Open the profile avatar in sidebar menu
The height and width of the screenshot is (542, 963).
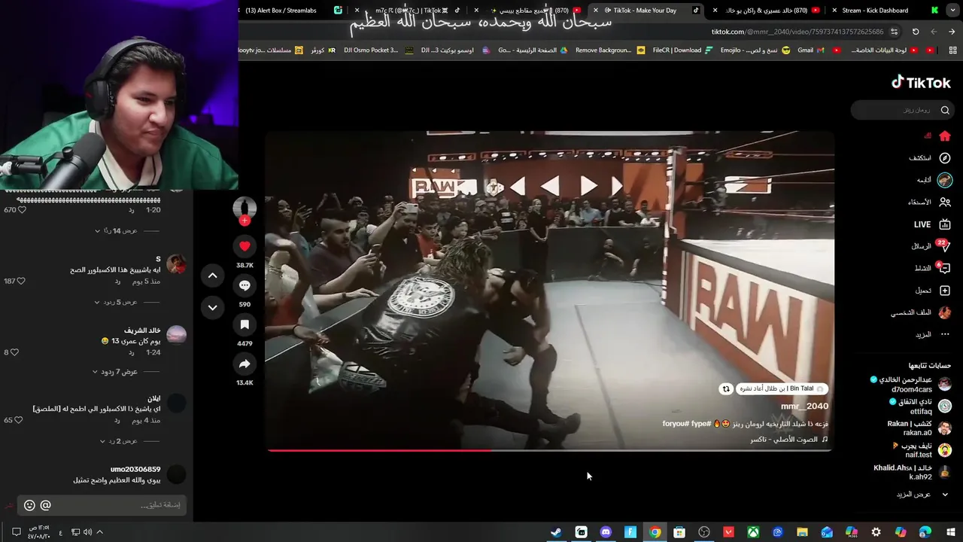coord(945,312)
